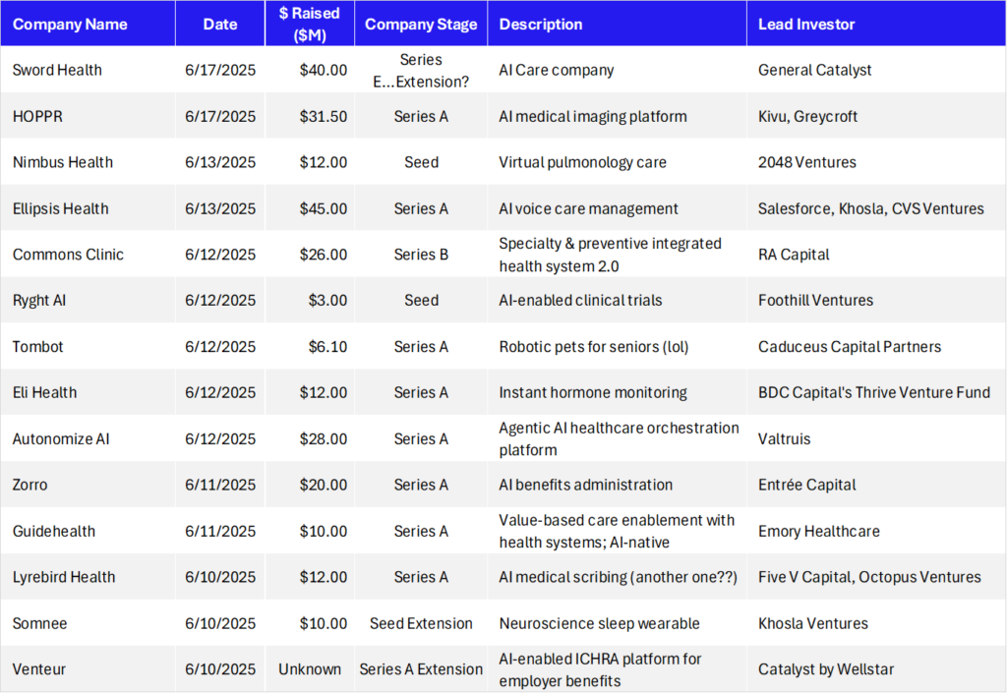Click 'Agentic AI healthcare orchestration platform' description
Image resolution: width=1007 pixels, height=693 pixels.
tap(620, 438)
